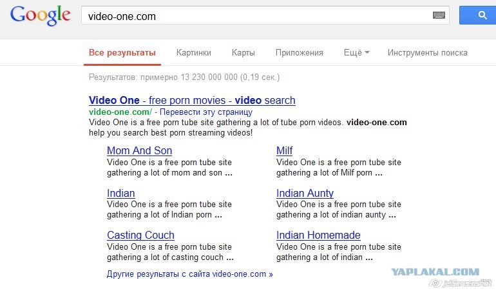This screenshot has height=291, width=496.
Task: Select the Все результаты tab
Action: point(122,53)
